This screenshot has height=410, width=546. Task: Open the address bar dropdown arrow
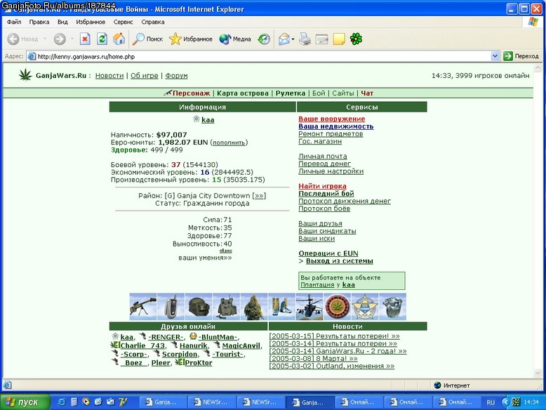(495, 56)
